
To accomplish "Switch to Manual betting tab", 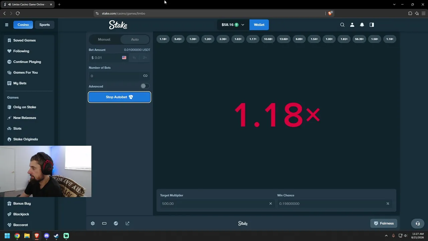I will tap(104, 39).
